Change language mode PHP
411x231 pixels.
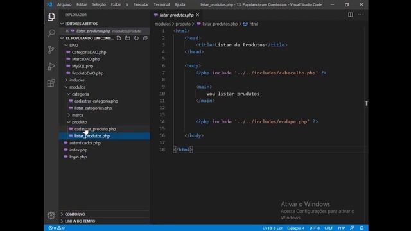tap(341, 228)
